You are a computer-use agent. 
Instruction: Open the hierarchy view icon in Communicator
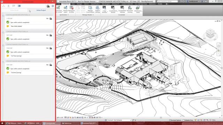click(4, 6)
